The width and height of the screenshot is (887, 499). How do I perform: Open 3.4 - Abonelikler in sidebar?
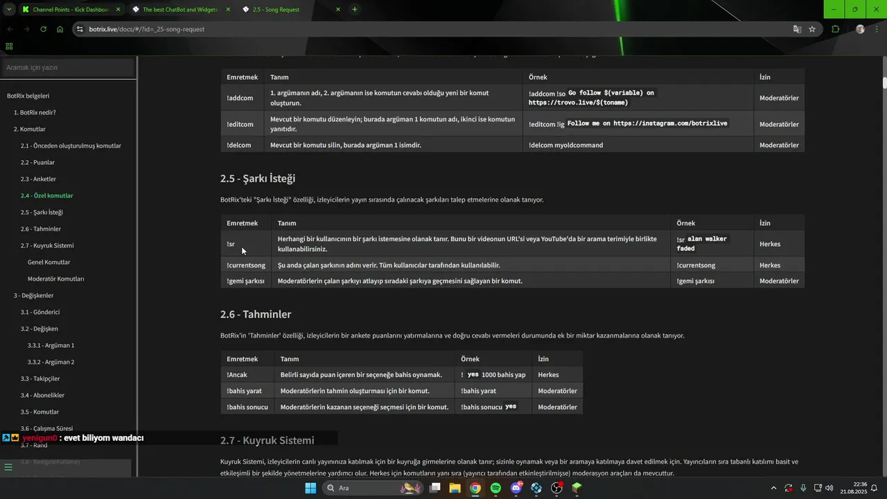pos(42,395)
